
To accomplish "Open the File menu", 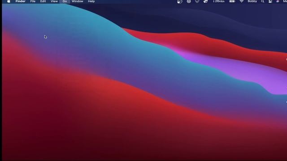I will coord(33,1).
